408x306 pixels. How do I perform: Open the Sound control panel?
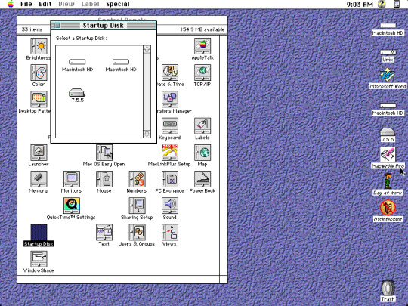coord(170,206)
